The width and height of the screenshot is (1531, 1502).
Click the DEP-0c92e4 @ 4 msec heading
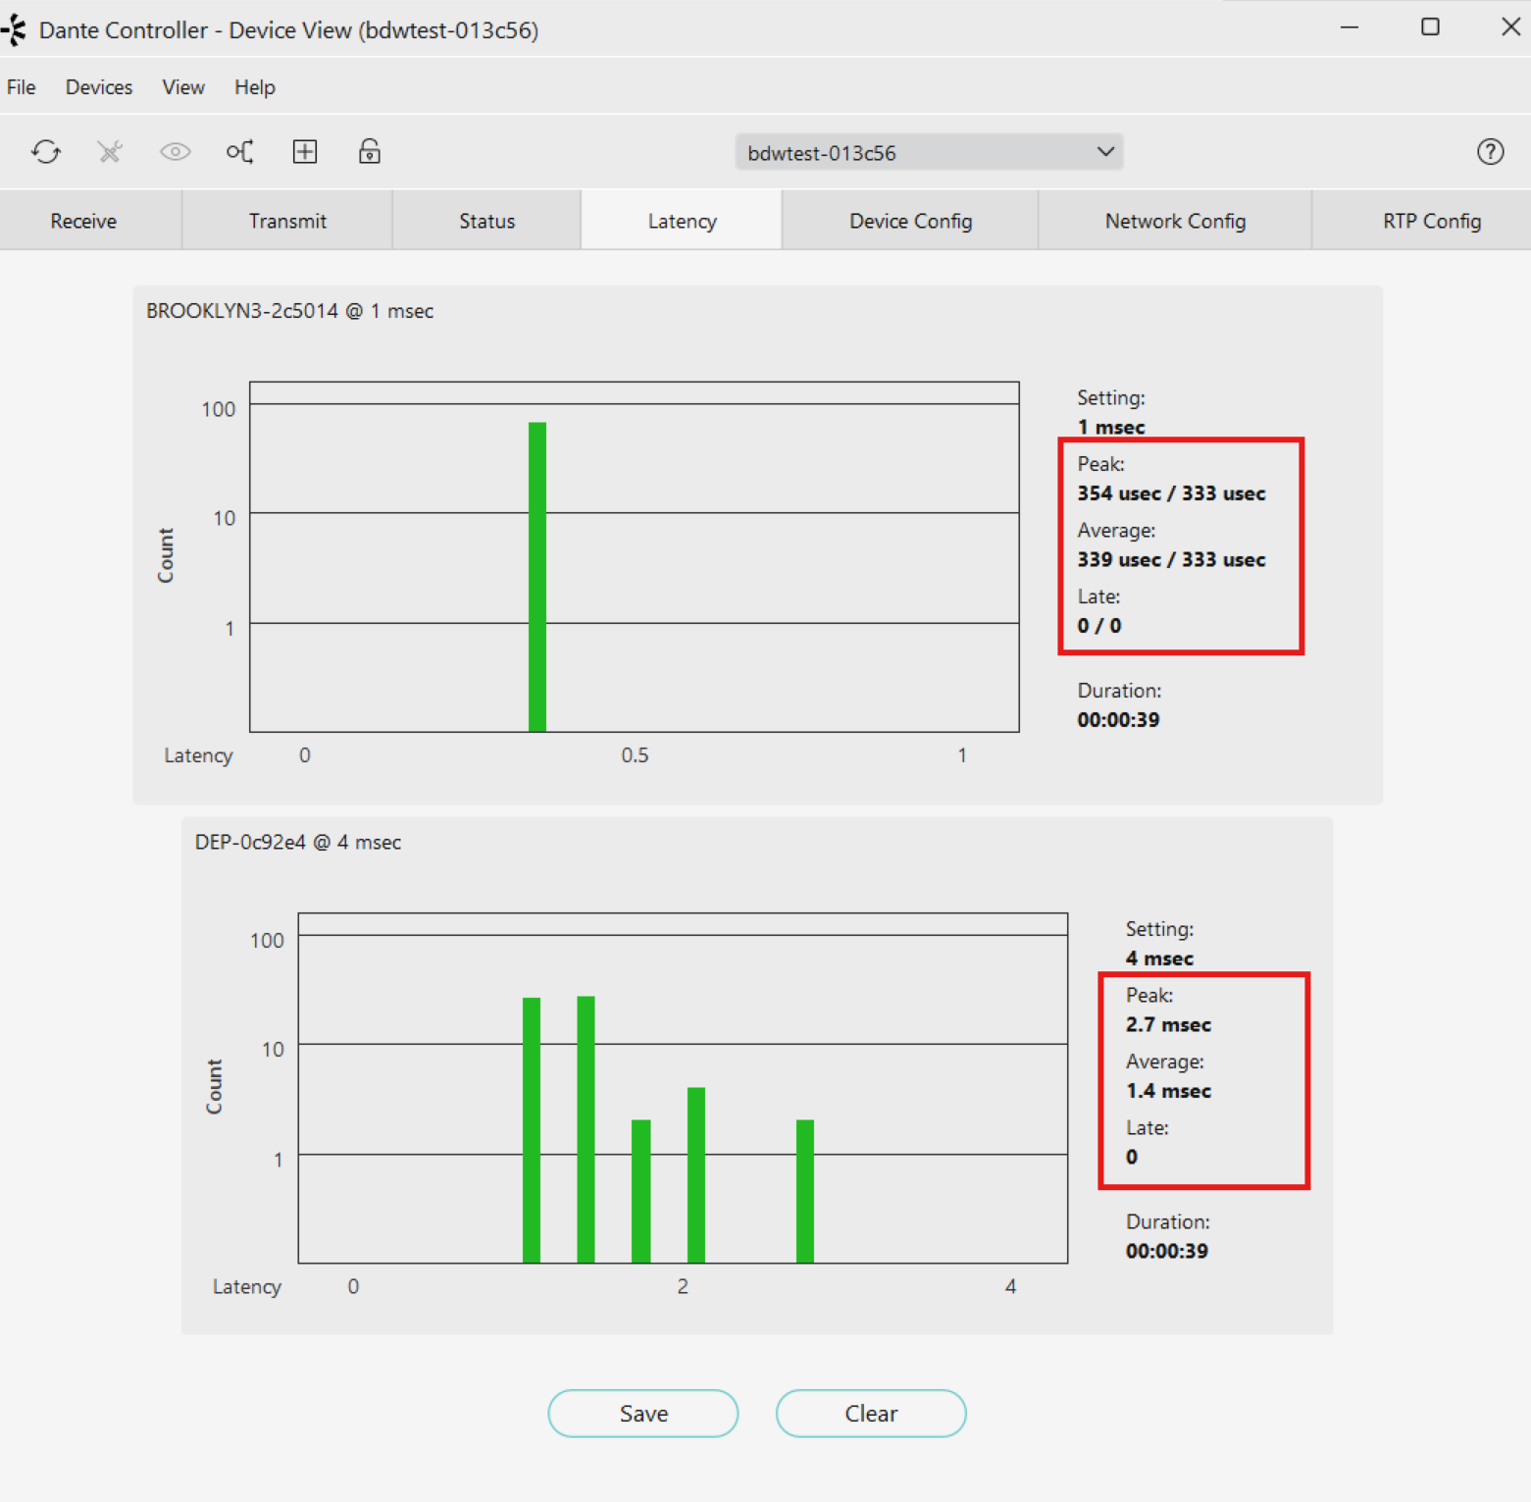[x=298, y=843]
